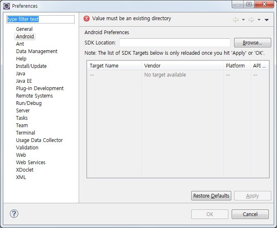Select Server preferences category
Screen dimensions: 277x228
(x=23, y=111)
